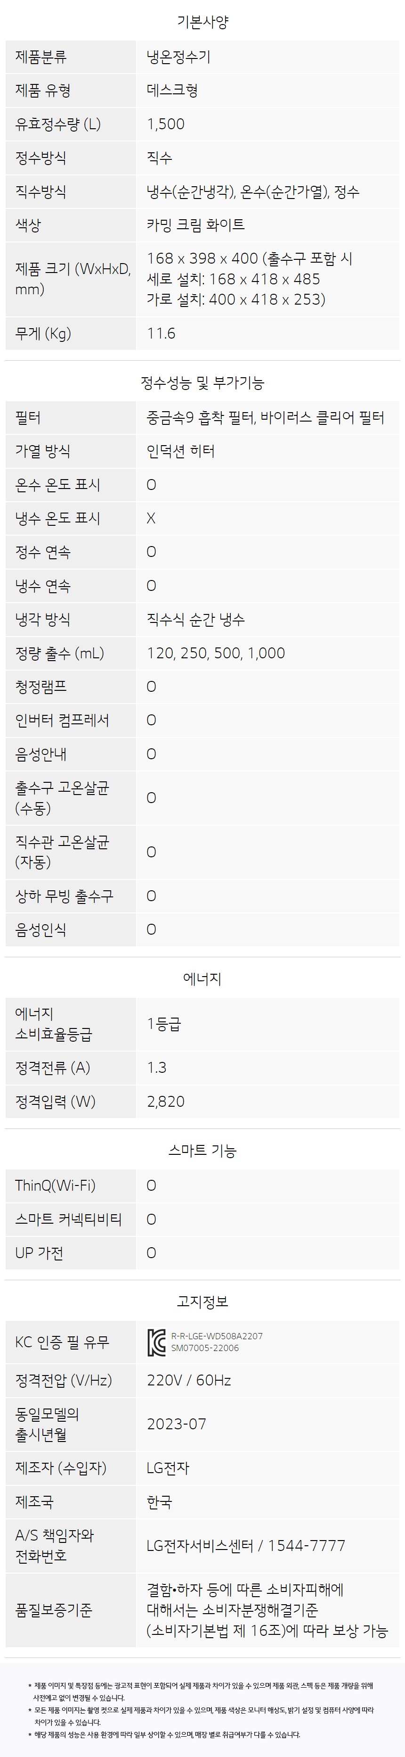The width and height of the screenshot is (405, 1757).
Task: Click the 냉수 온도 표시 X mark
Action: [x=151, y=518]
